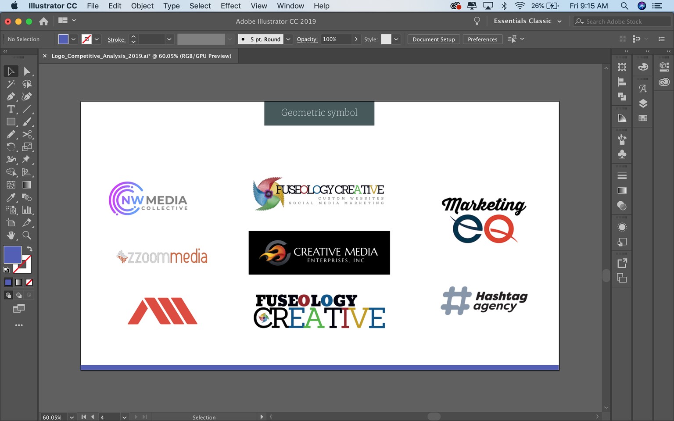This screenshot has width=674, height=421.
Task: Switch to Color fill mode
Action: [8, 282]
